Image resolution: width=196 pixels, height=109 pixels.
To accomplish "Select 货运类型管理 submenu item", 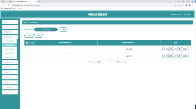I will (9, 49).
